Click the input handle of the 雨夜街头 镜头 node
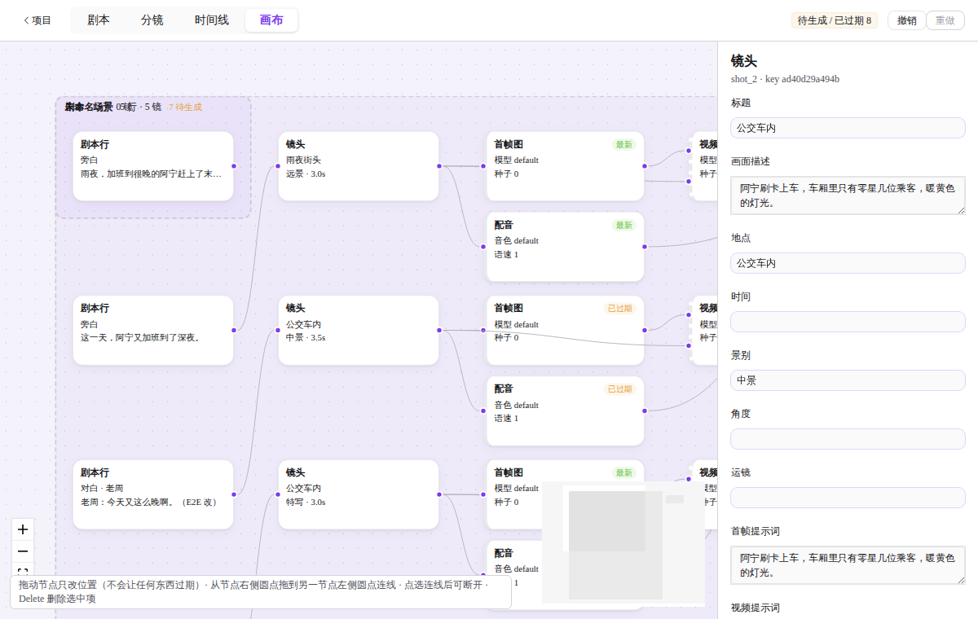This screenshot has height=619, width=978. pos(279,166)
